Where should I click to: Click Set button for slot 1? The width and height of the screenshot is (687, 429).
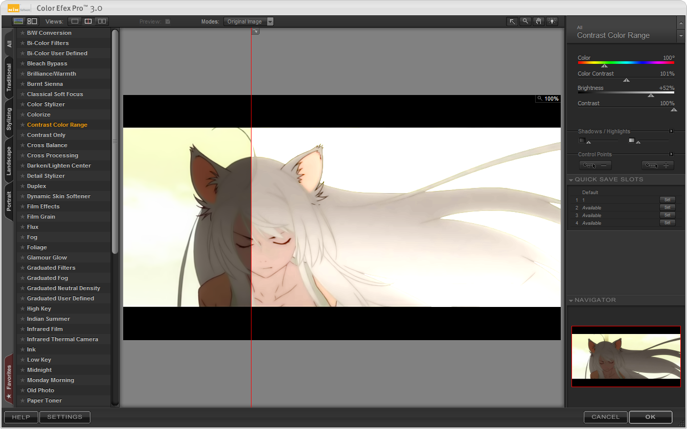(667, 200)
